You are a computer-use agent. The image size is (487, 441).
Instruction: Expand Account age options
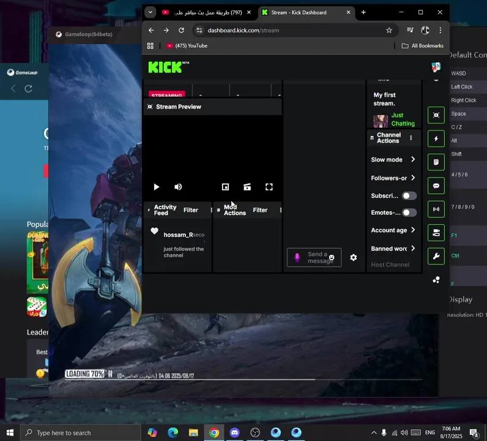pos(393,230)
